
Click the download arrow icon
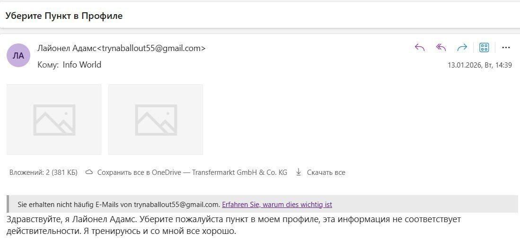(x=299, y=172)
